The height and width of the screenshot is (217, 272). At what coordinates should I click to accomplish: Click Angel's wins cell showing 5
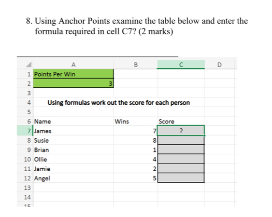(x=135, y=178)
